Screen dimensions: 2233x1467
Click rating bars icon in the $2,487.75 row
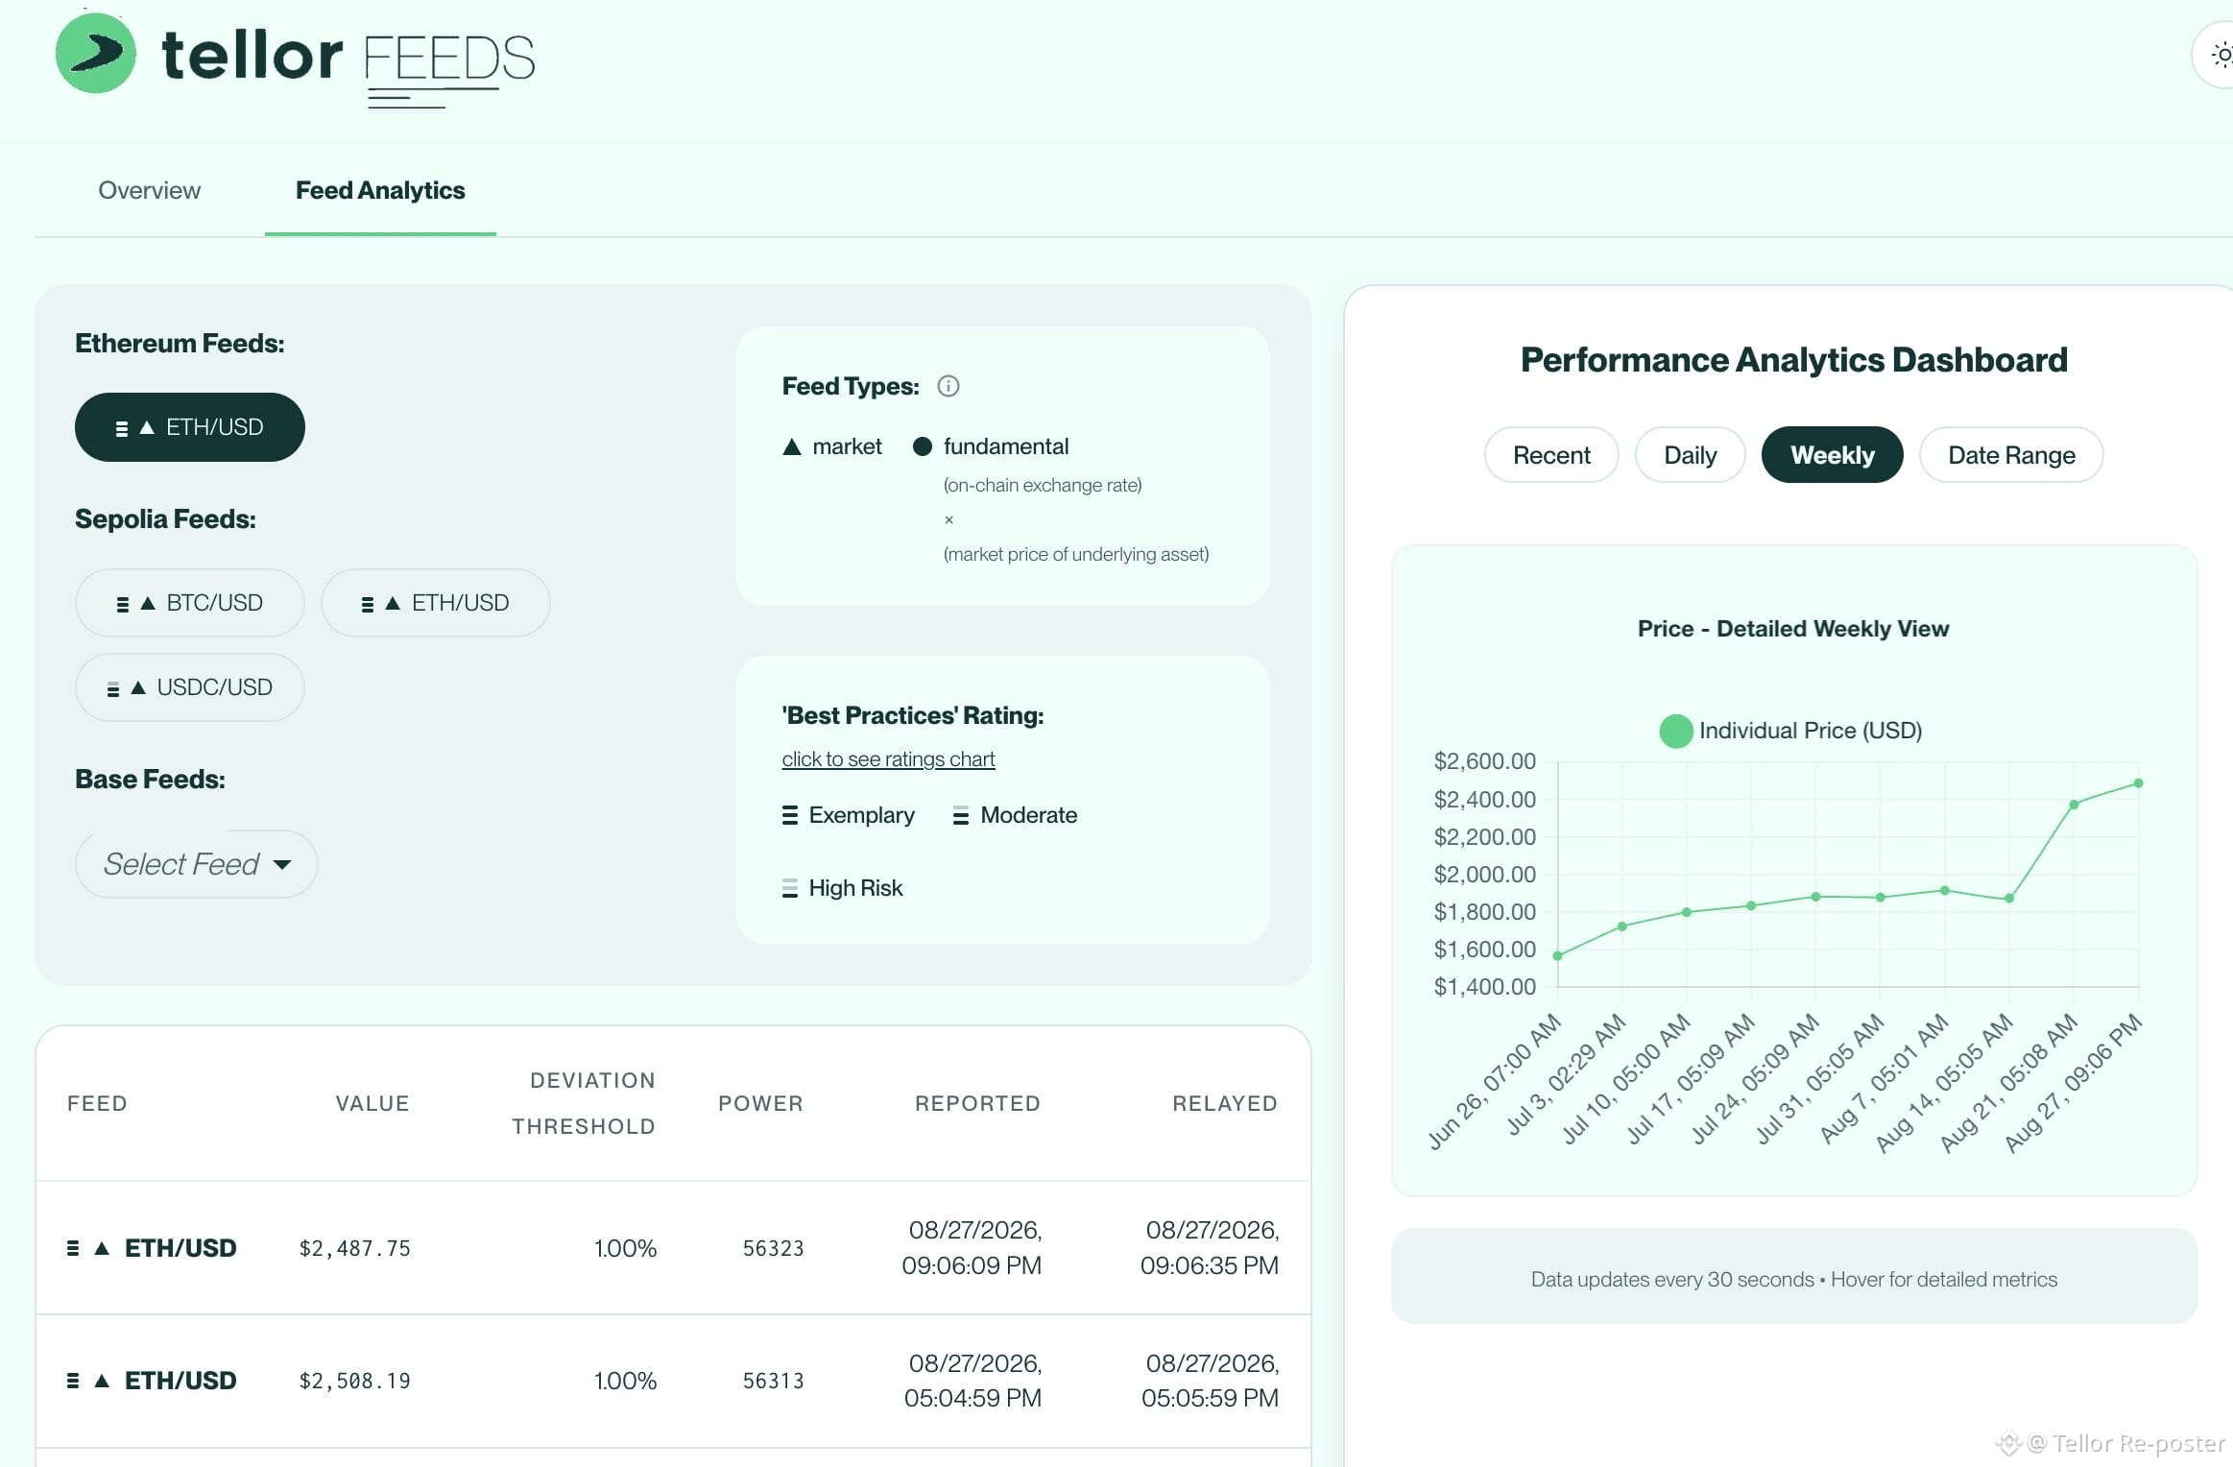click(x=73, y=1248)
